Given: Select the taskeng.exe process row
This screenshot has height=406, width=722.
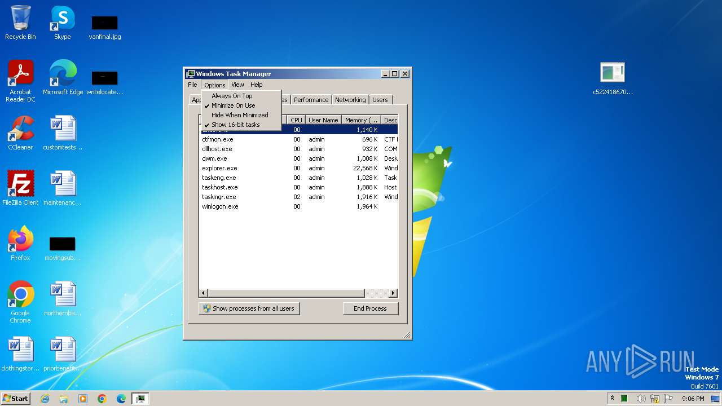Looking at the screenshot, I should tap(298, 178).
